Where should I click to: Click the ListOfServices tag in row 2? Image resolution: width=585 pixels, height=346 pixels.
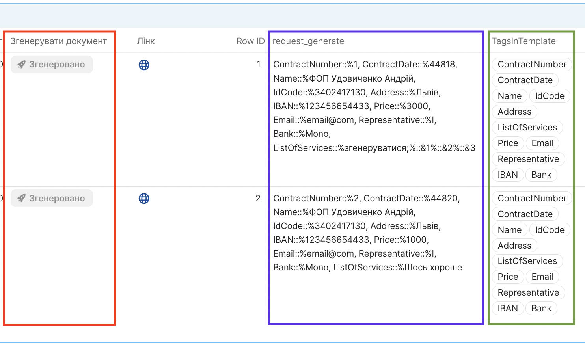527,261
